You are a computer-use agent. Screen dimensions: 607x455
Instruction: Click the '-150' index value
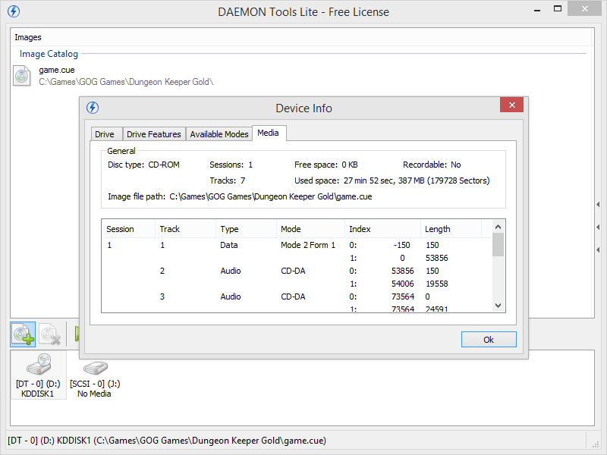point(402,245)
